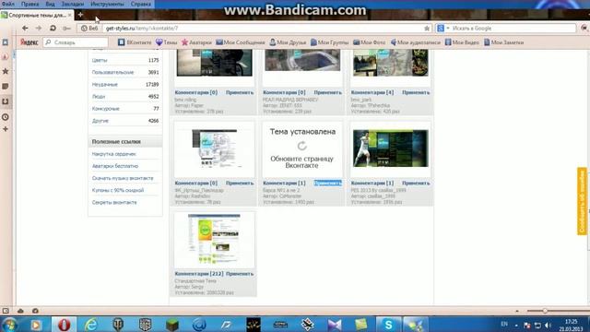Click the highlighted Применить button
590x332 pixels.
click(x=328, y=183)
